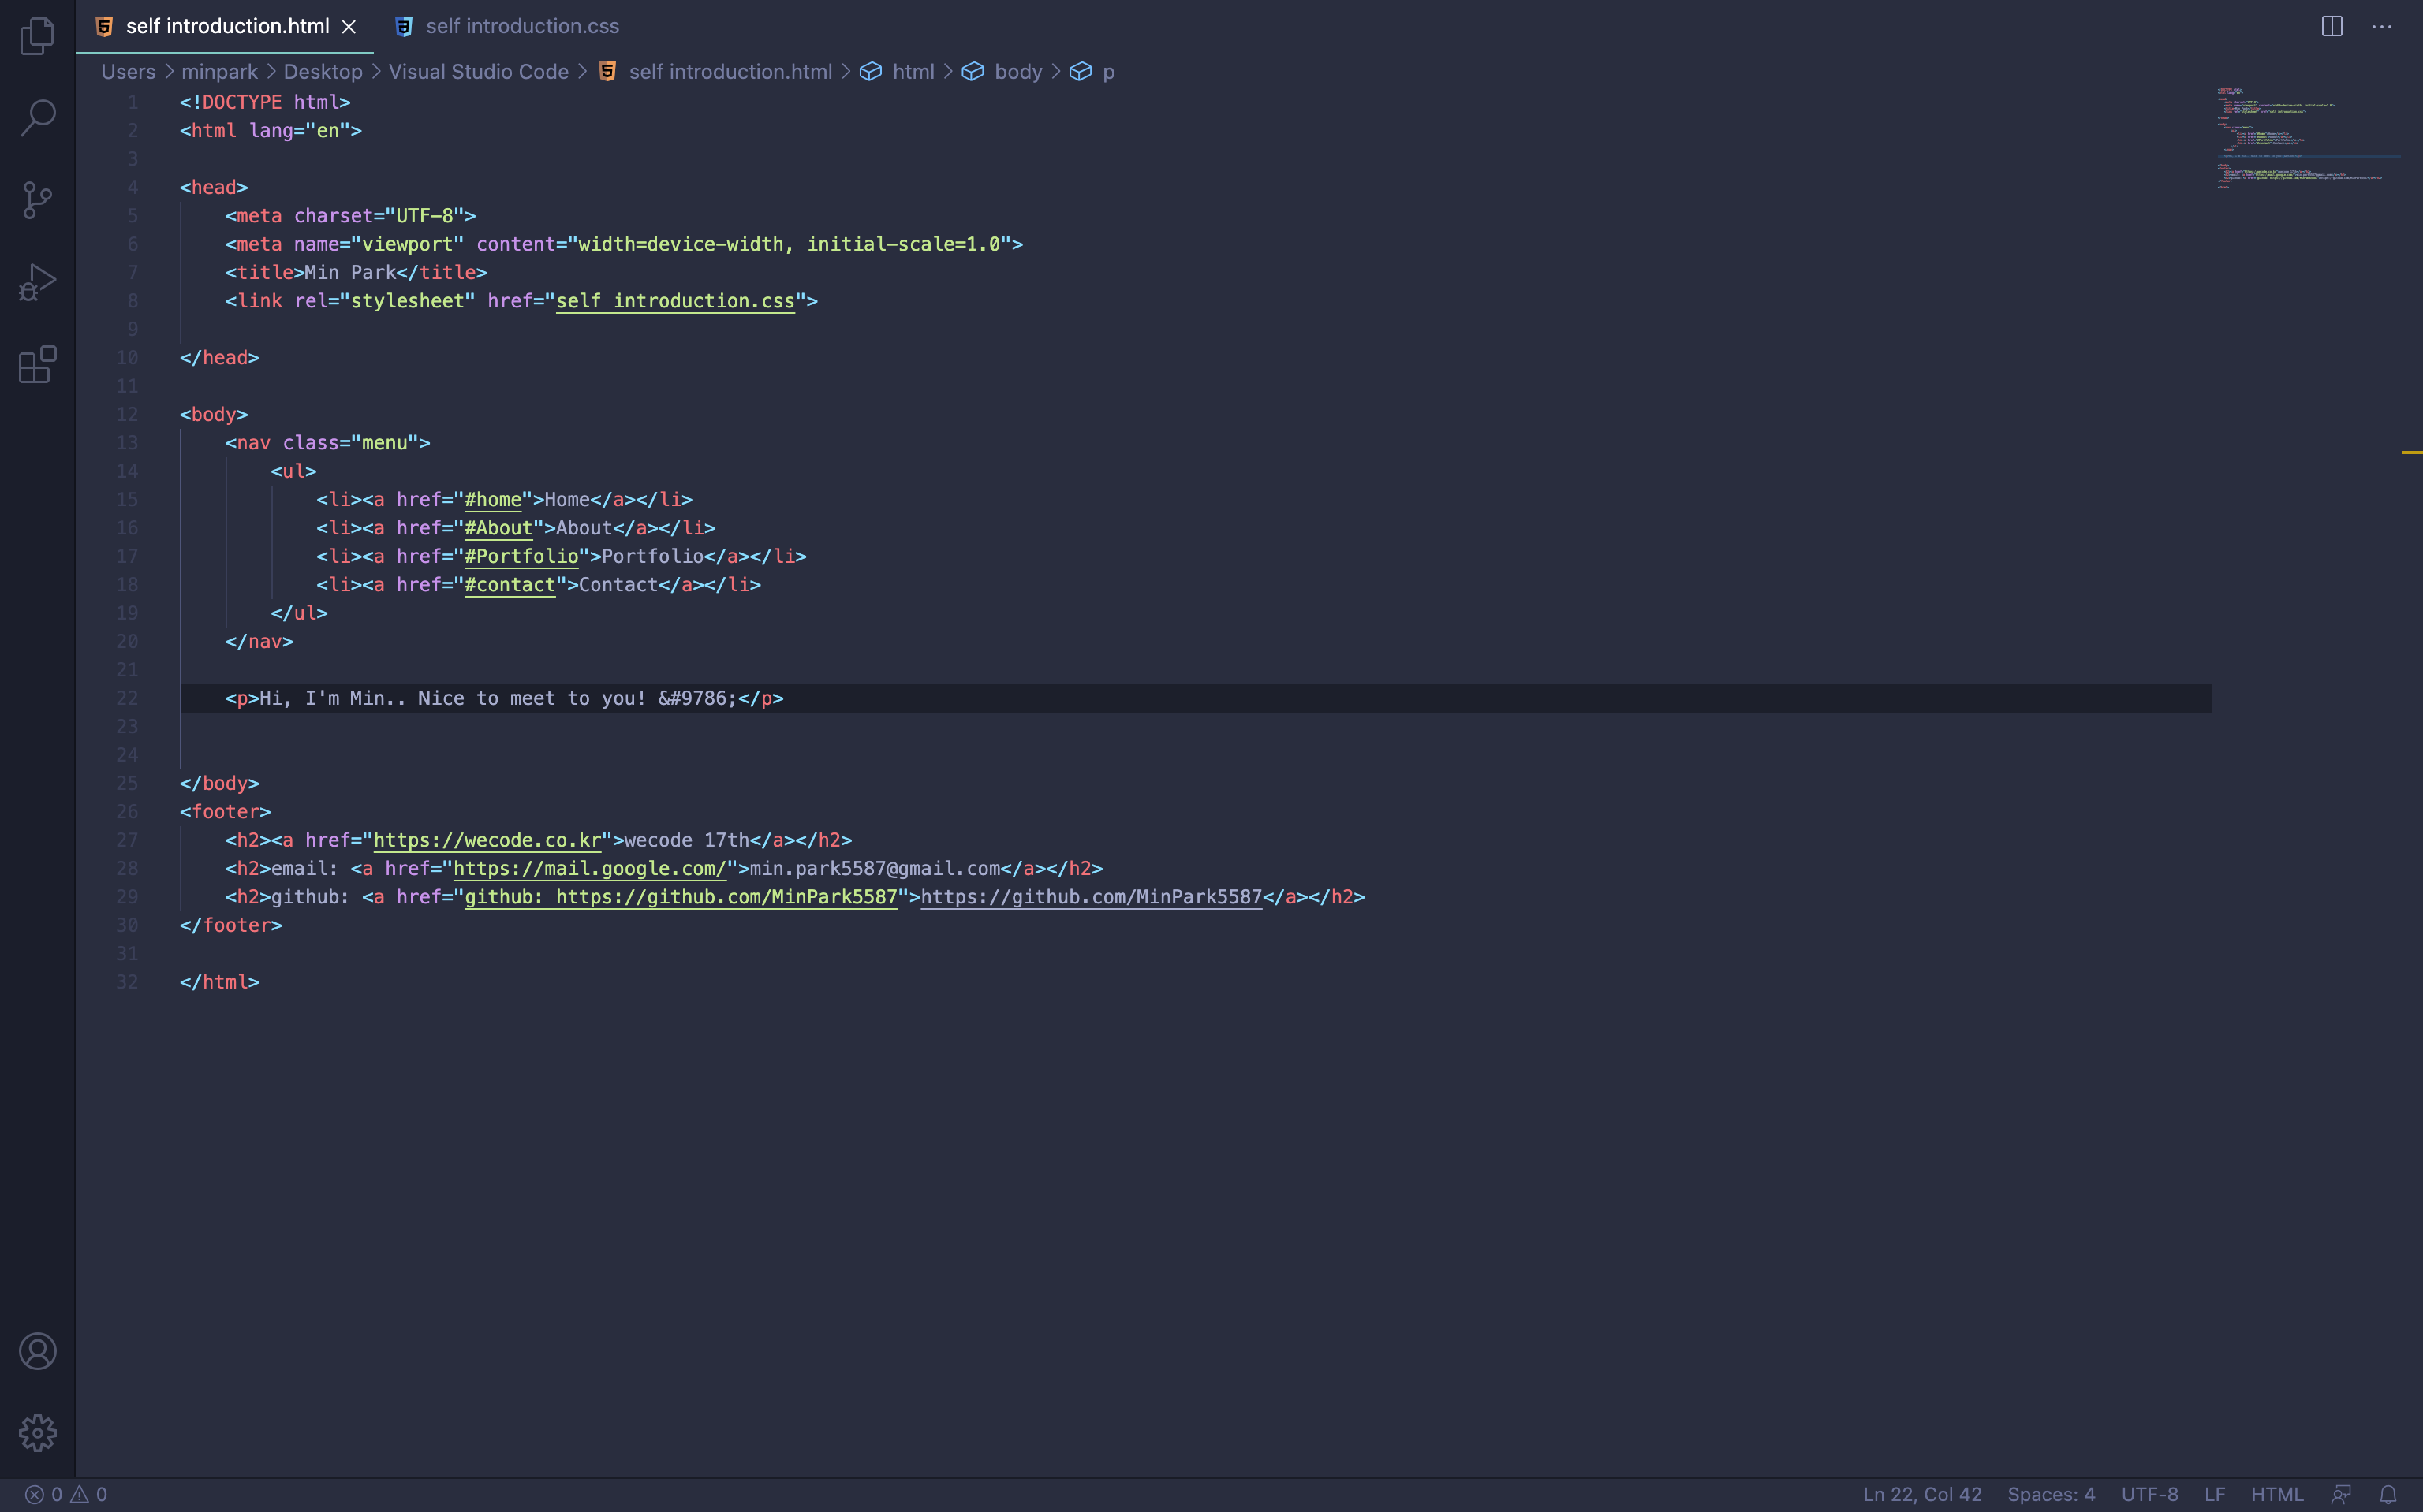
Task: Select the UTF-8 encoding indicator
Action: pos(2150,1494)
